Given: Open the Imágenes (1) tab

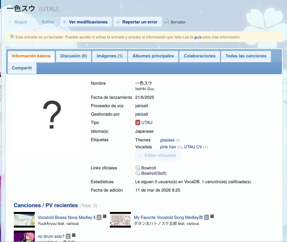Looking at the screenshot, I should (110, 56).
